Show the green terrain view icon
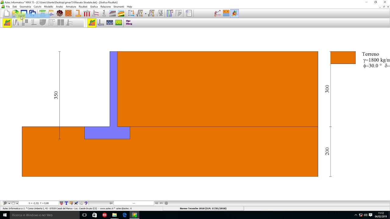The image size is (390, 219). pos(119,23)
